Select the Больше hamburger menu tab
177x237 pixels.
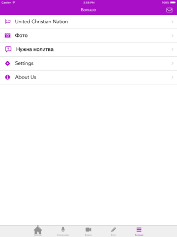pos(139,231)
